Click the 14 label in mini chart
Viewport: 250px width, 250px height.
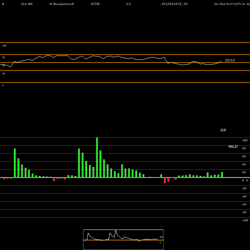click(x=161, y=237)
